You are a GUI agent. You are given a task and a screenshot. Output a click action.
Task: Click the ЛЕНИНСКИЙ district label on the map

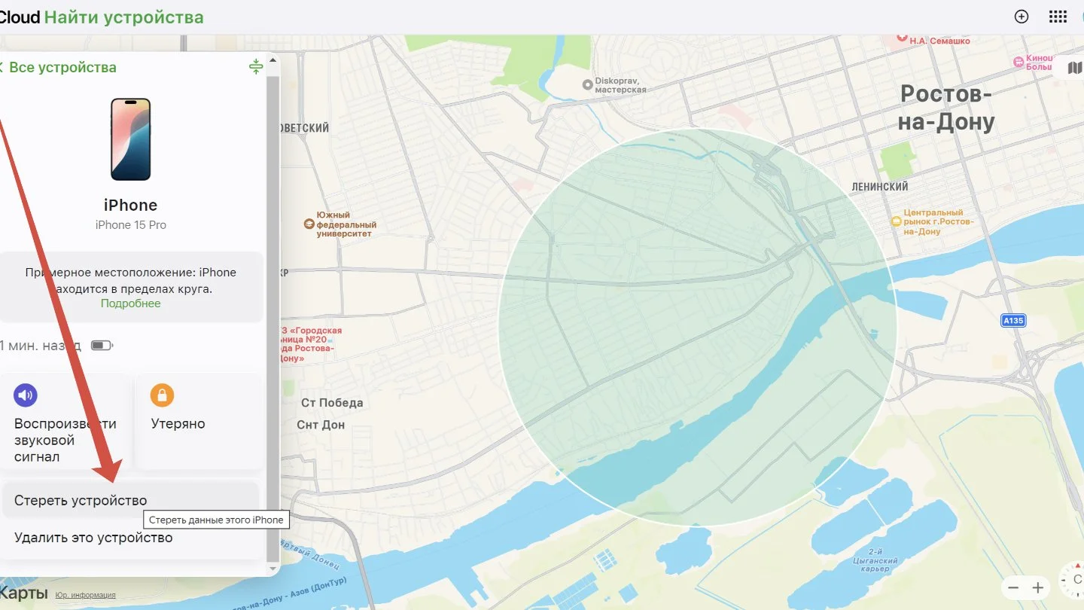tap(880, 187)
